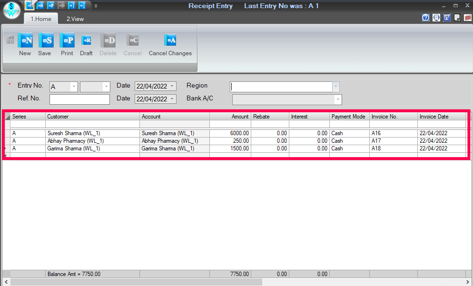Click the document report icon beside Exit

click(x=457, y=18)
